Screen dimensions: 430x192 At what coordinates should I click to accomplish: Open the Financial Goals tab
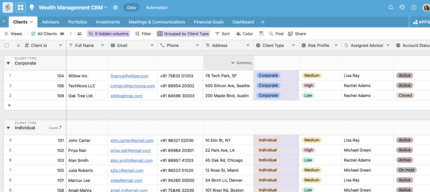[209, 22]
